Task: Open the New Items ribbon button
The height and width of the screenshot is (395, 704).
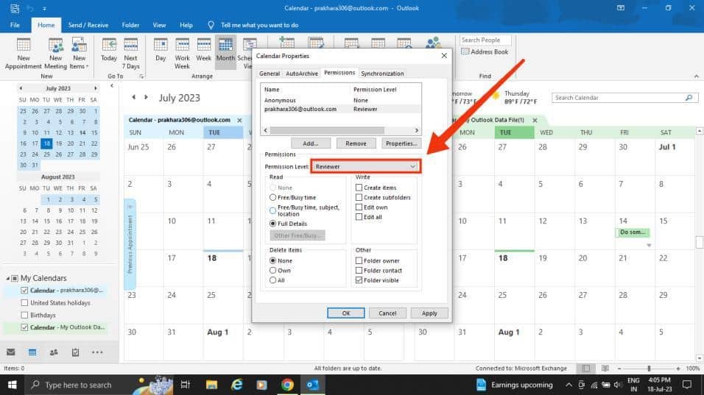Action: tap(79, 54)
